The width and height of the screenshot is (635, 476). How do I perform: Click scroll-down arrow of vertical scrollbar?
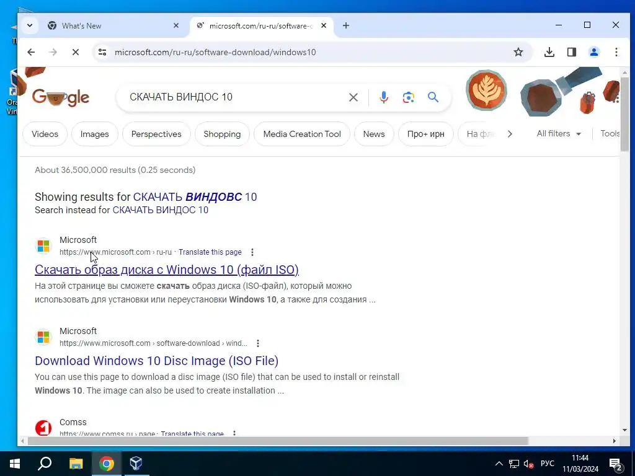[x=624, y=430]
